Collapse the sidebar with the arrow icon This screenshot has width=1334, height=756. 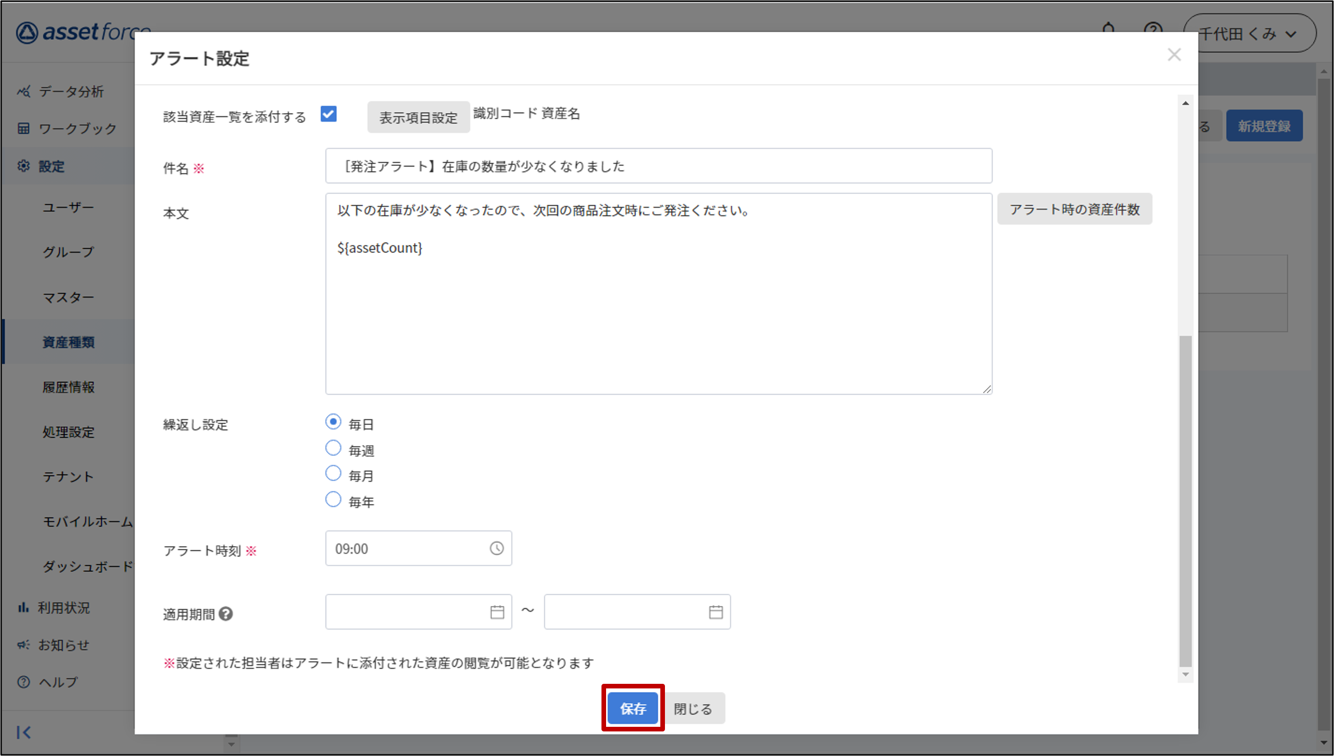(24, 732)
